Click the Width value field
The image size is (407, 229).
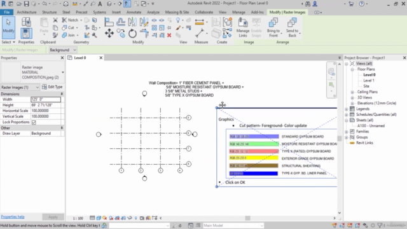(x=46, y=99)
